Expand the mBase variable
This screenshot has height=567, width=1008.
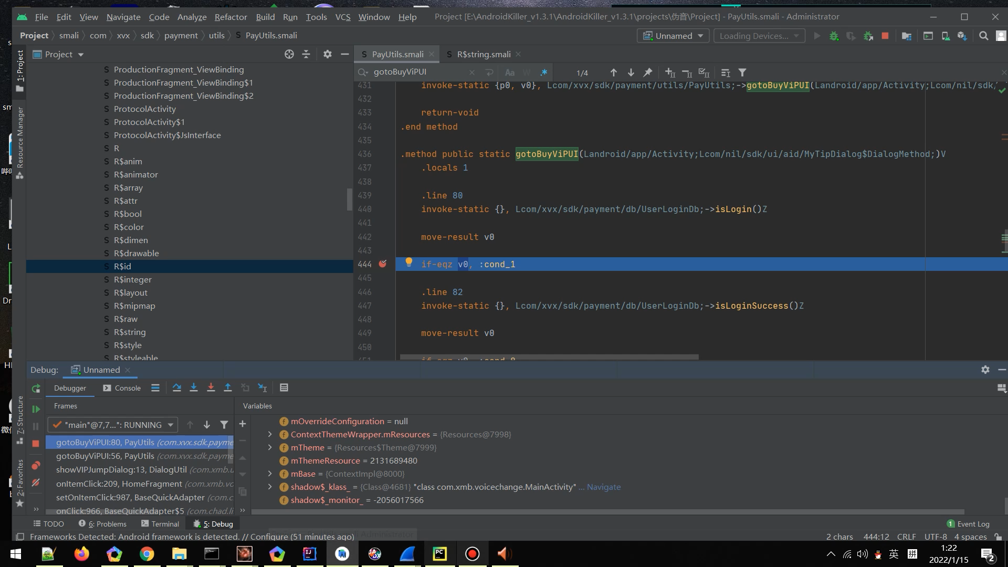tap(270, 474)
